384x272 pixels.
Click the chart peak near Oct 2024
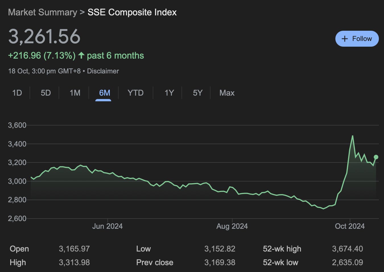pyautogui.click(x=353, y=136)
